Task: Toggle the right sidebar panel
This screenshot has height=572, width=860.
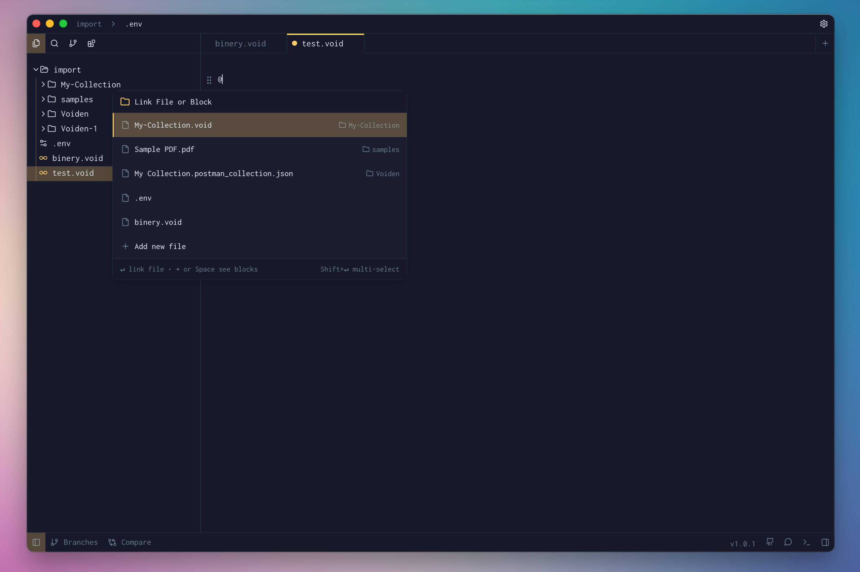Action: (825, 542)
